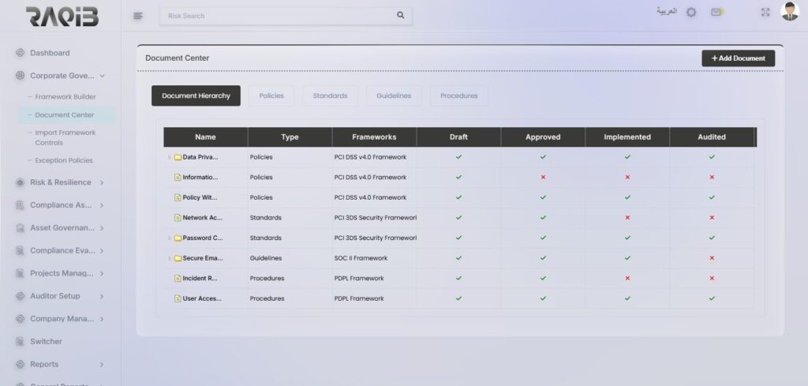
Task: Switch language to Arabic
Action: pyautogui.click(x=666, y=12)
